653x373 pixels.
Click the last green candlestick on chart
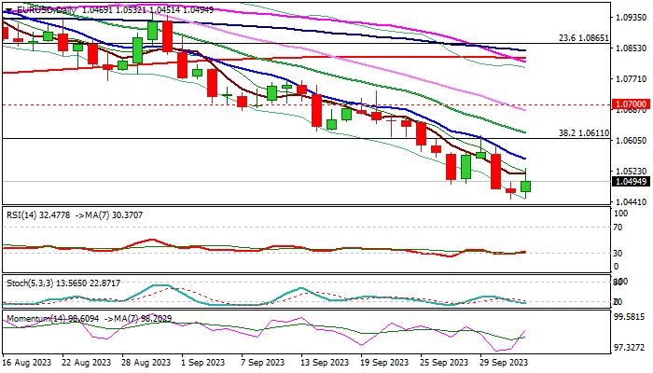tap(525, 186)
